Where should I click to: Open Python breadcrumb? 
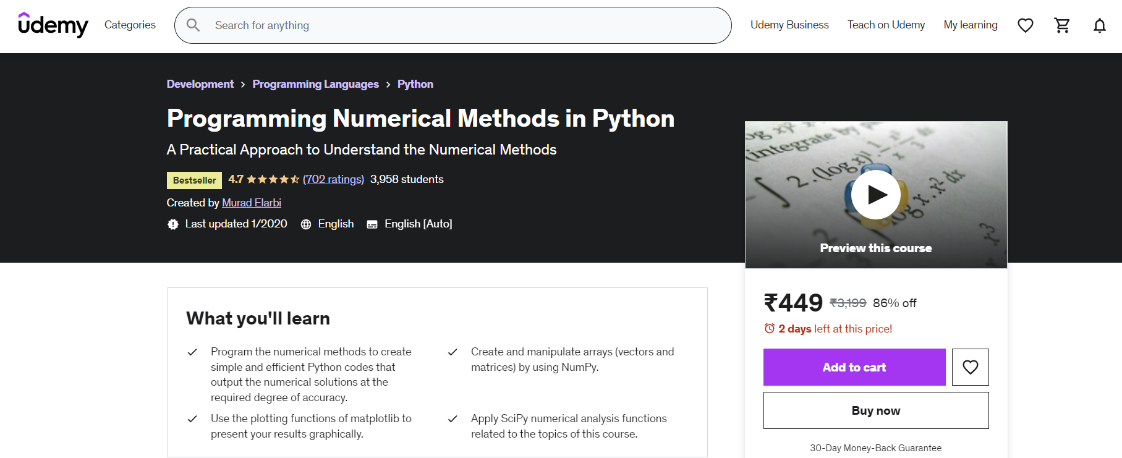pos(415,84)
